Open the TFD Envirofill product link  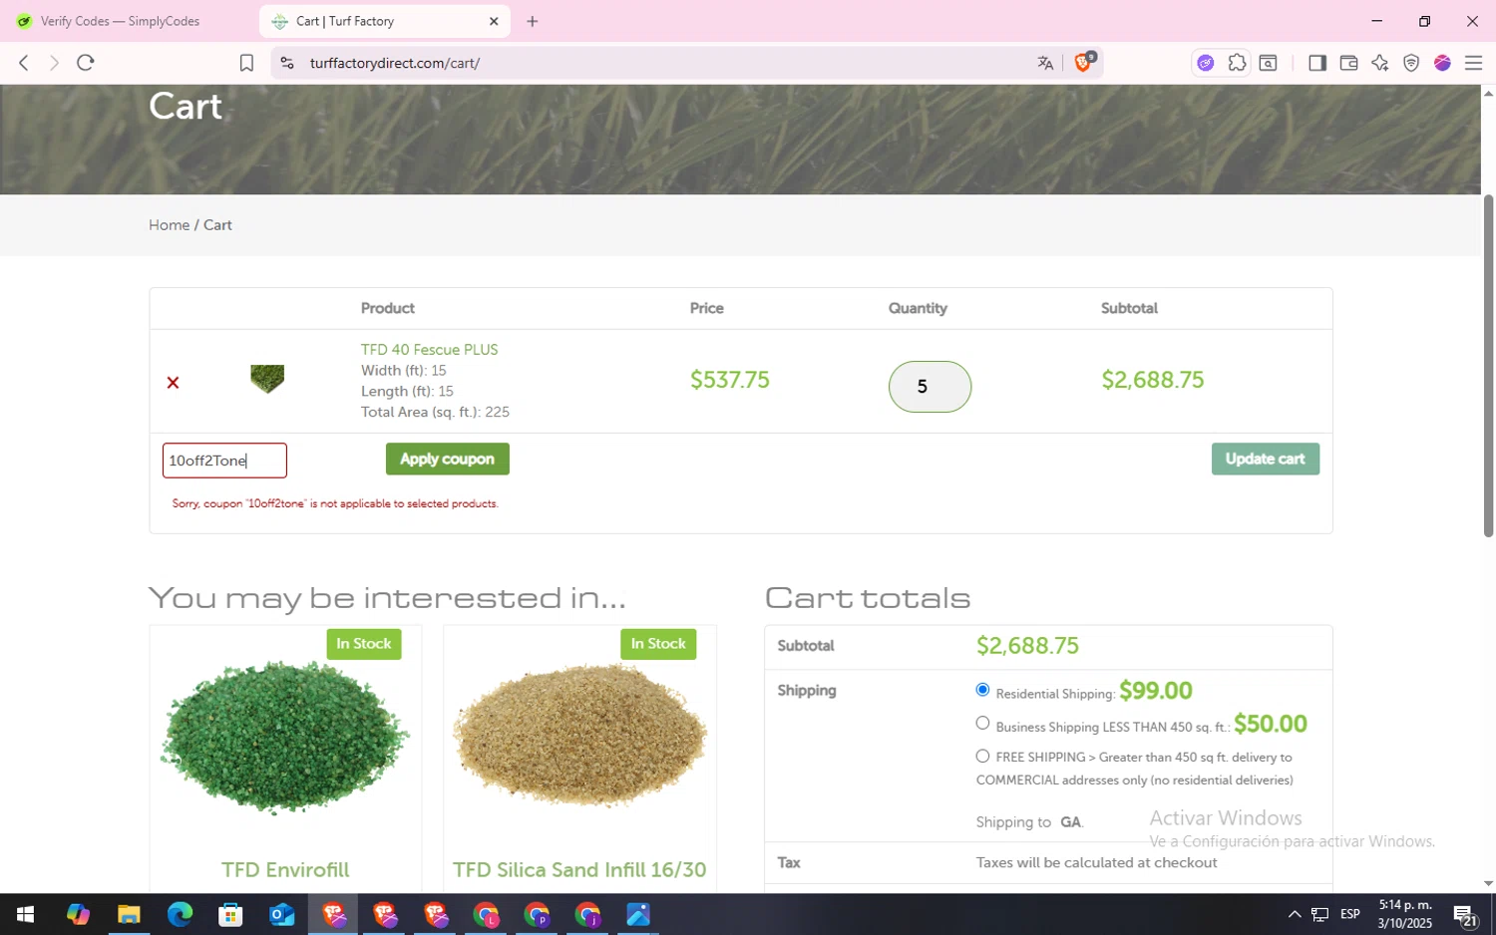click(x=285, y=869)
